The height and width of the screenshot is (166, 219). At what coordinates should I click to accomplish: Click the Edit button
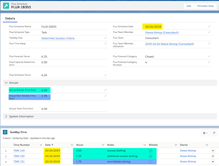189,6
